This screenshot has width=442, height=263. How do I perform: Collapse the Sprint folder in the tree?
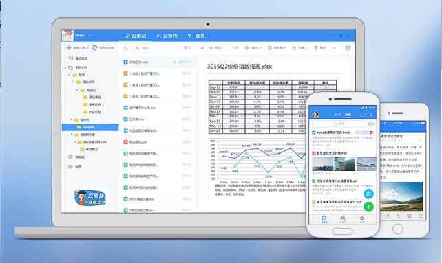pos(72,120)
